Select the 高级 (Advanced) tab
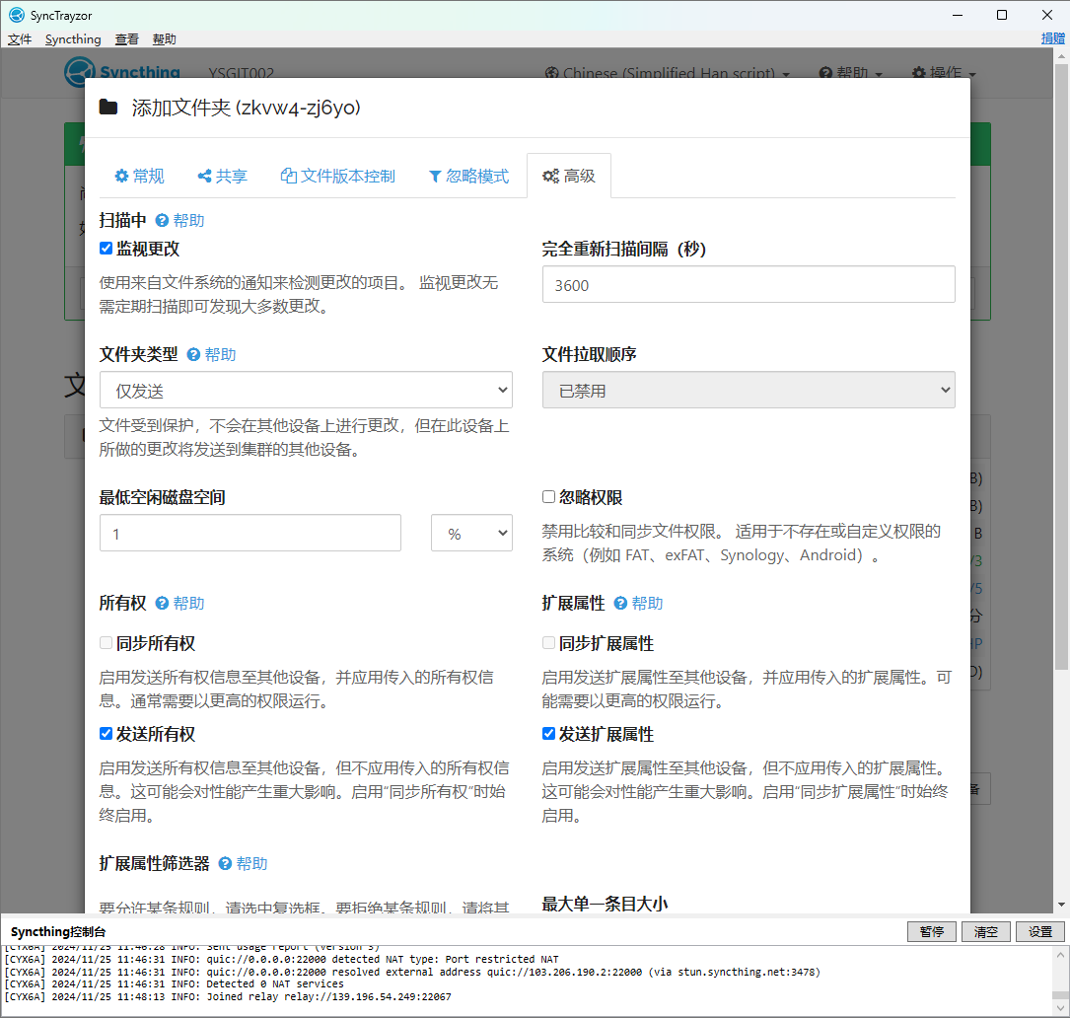Screen dimensions: 1070x1018 (x=569, y=177)
